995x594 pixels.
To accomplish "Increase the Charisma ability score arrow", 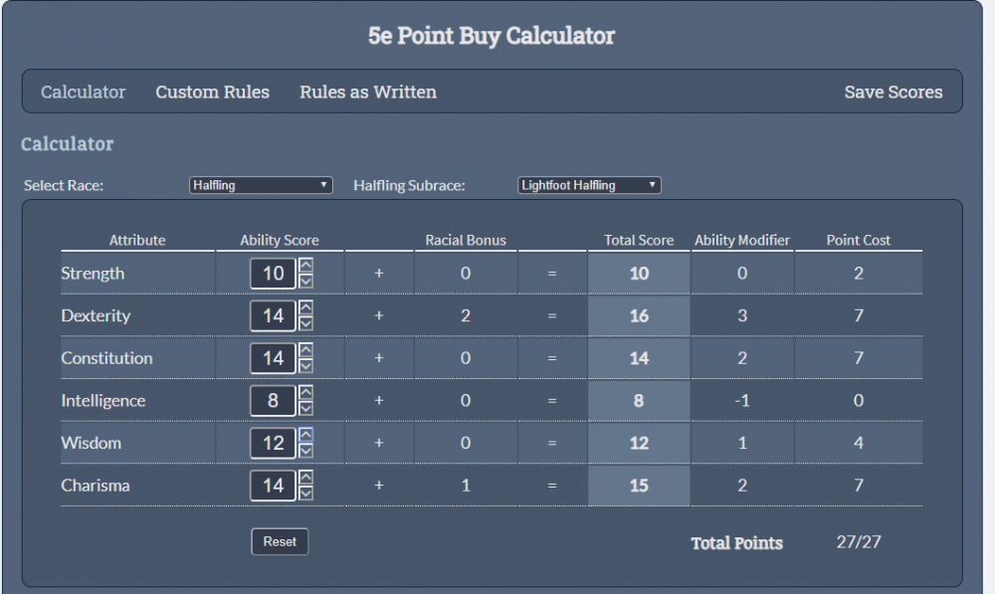I will pos(305,478).
